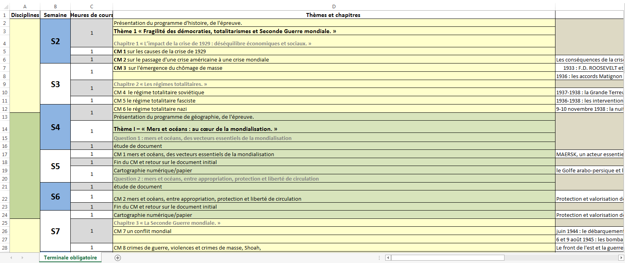The width and height of the screenshot is (625, 263).
Task: Click 'étude de document' cell in row 16
Action: pos(334,146)
